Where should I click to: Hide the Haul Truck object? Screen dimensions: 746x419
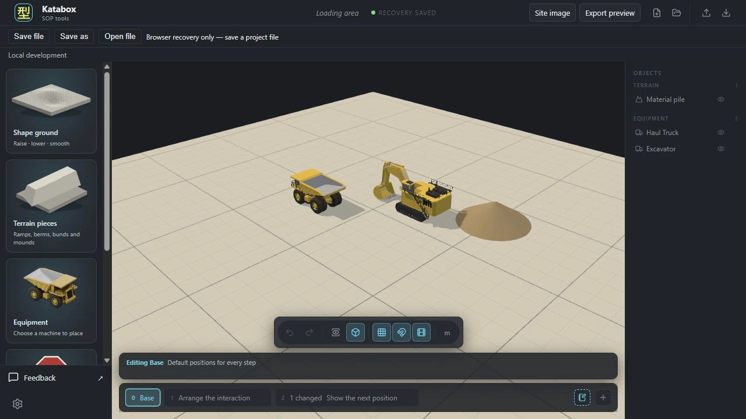721,133
